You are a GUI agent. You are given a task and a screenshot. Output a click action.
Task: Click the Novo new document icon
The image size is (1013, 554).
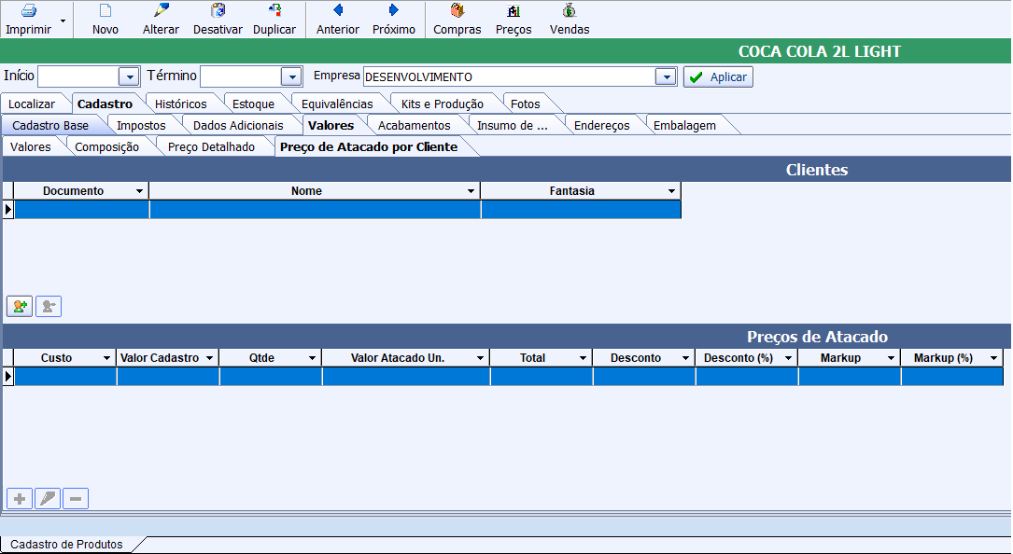coord(106,11)
